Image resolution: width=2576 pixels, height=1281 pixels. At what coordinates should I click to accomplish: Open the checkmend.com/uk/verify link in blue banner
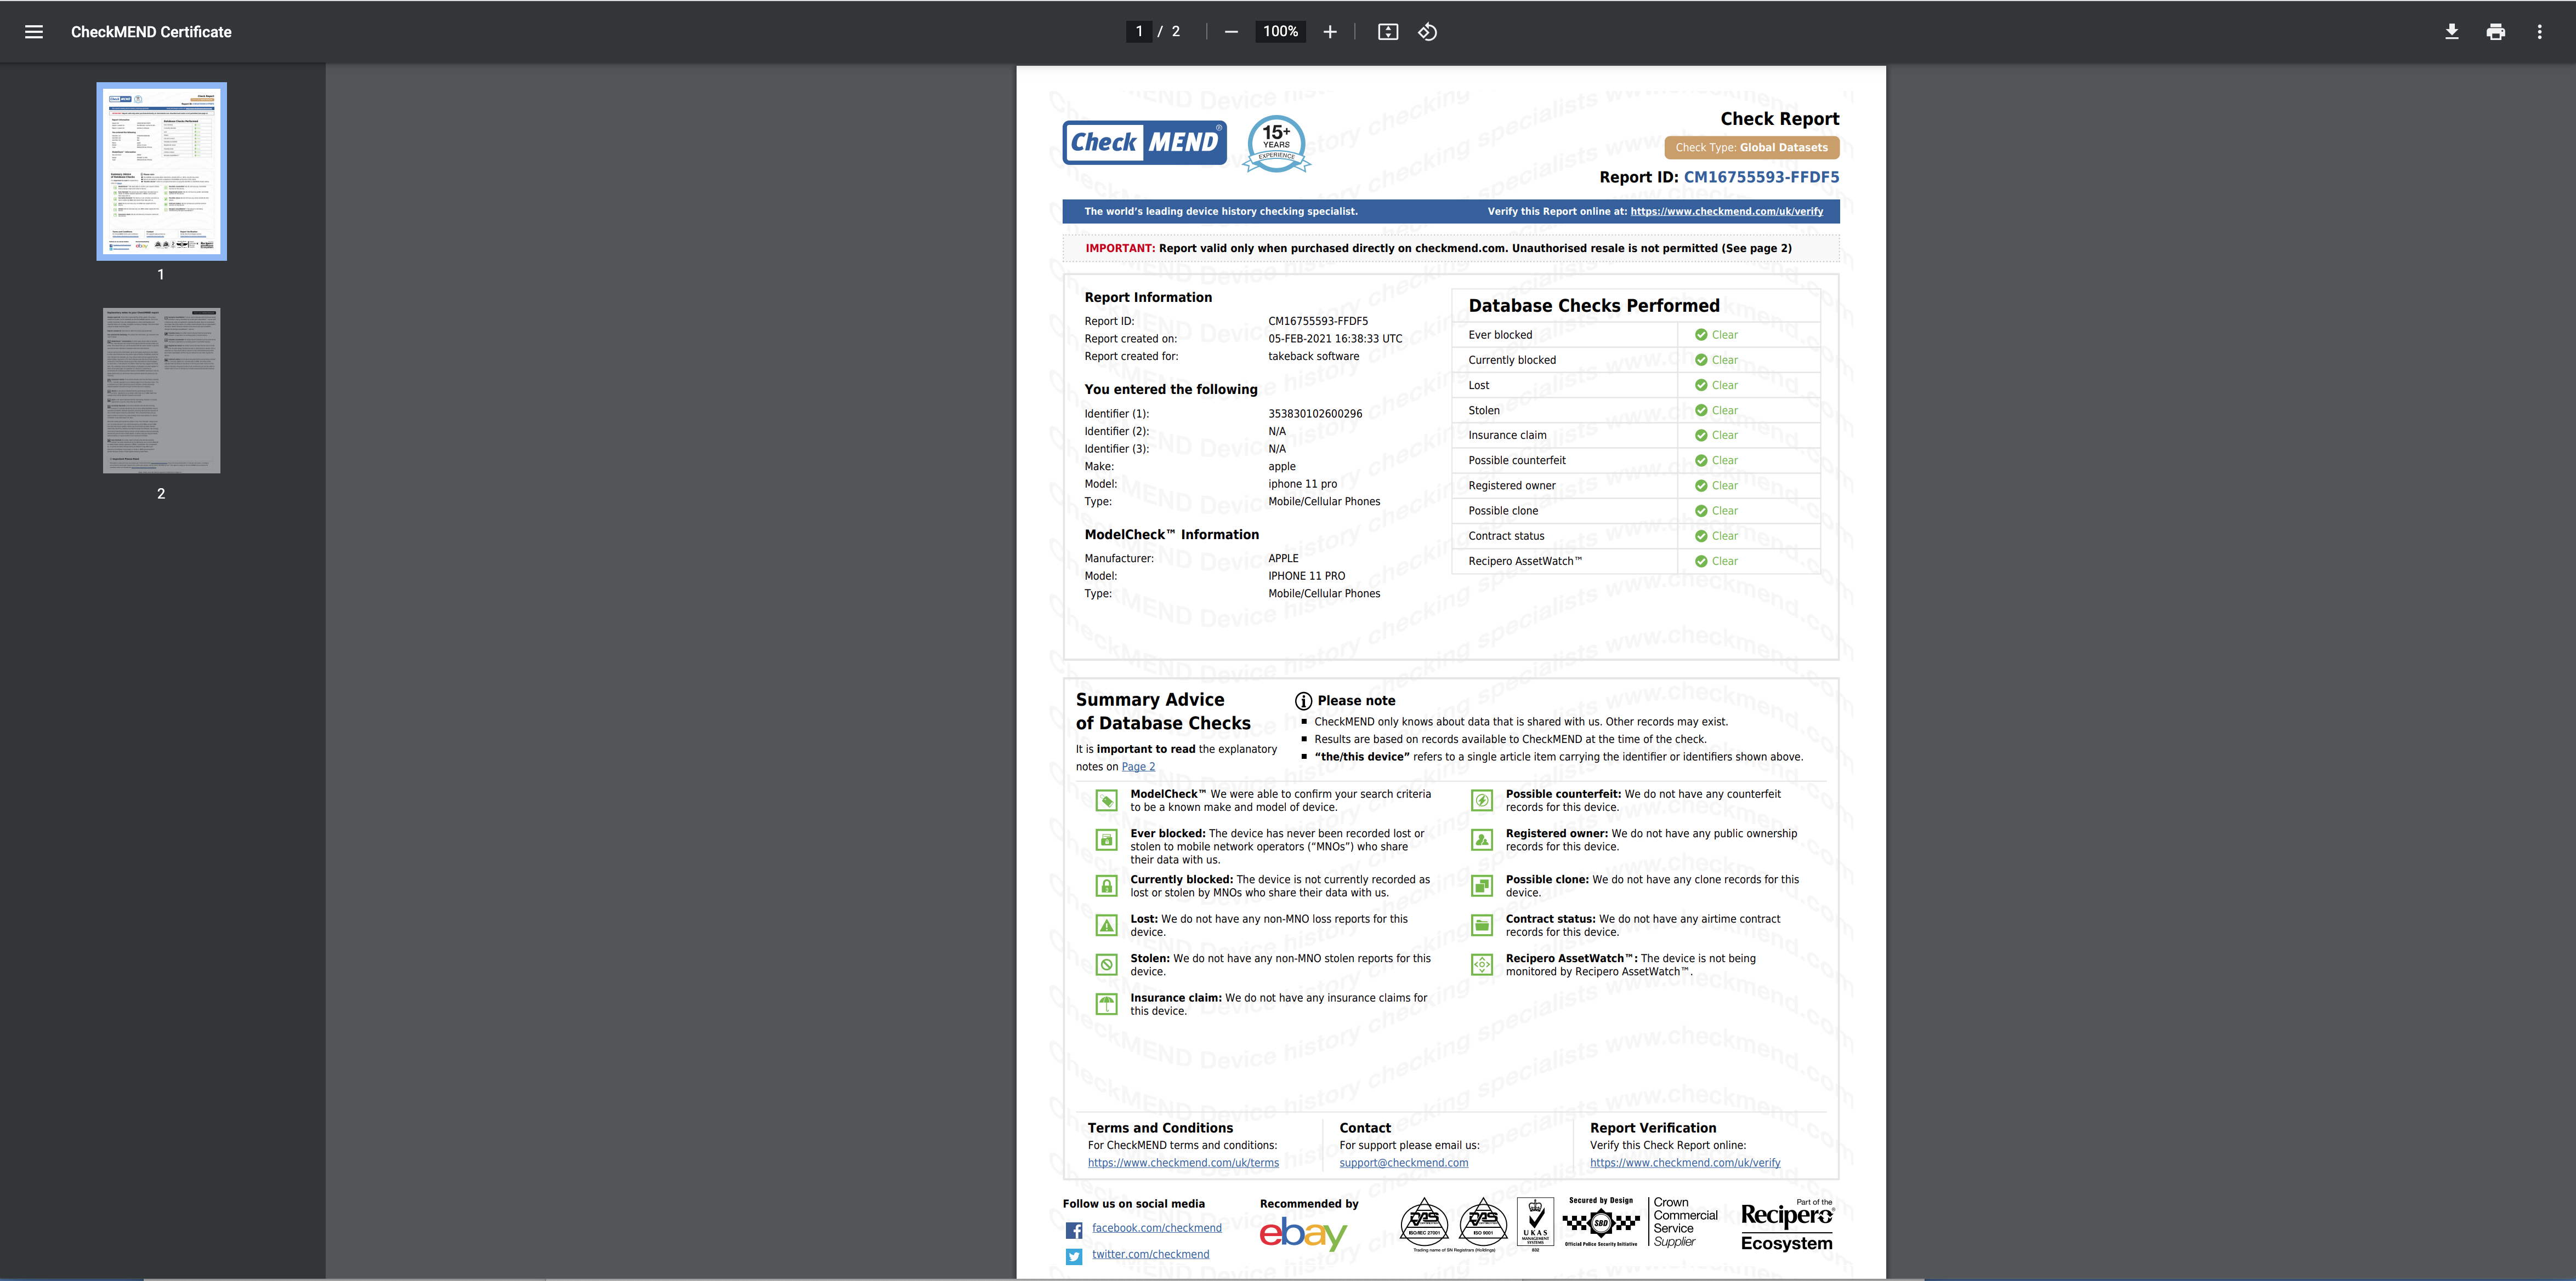click(x=1726, y=212)
